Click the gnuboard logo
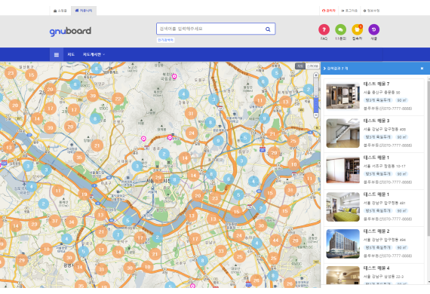 point(70,31)
